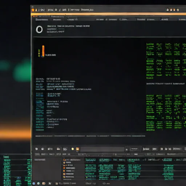186x186 pixels.
Task: Click the orange-yellow vertical bar chart graphic
Action: (x=43, y=52)
